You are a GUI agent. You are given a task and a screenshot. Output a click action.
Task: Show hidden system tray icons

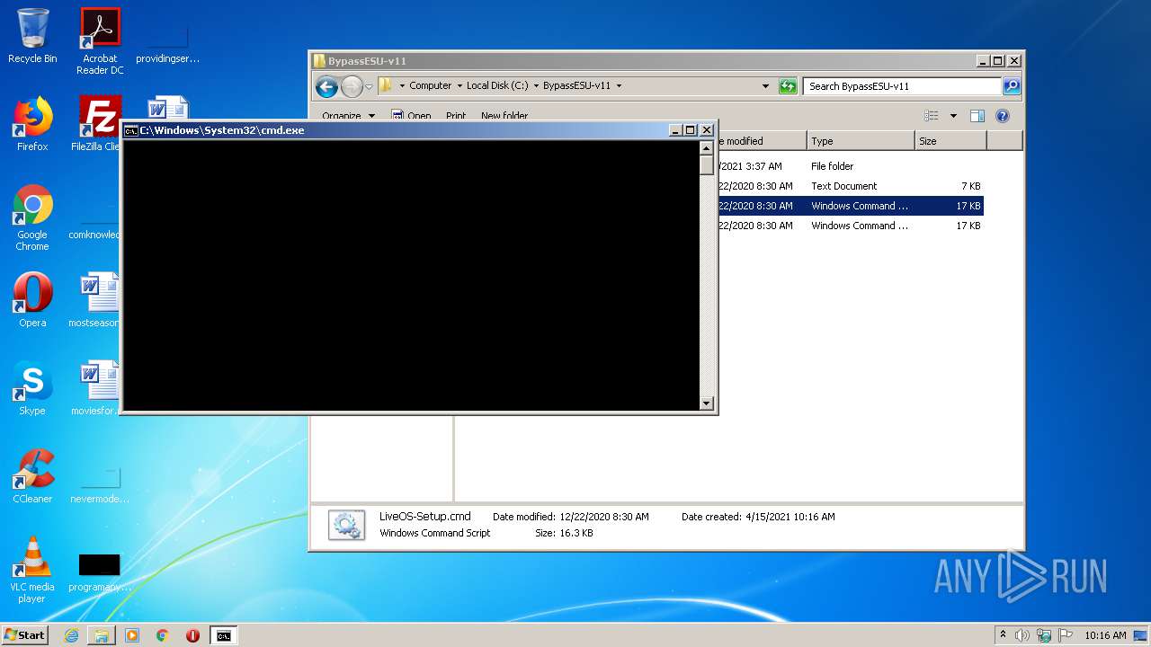[x=1003, y=634]
